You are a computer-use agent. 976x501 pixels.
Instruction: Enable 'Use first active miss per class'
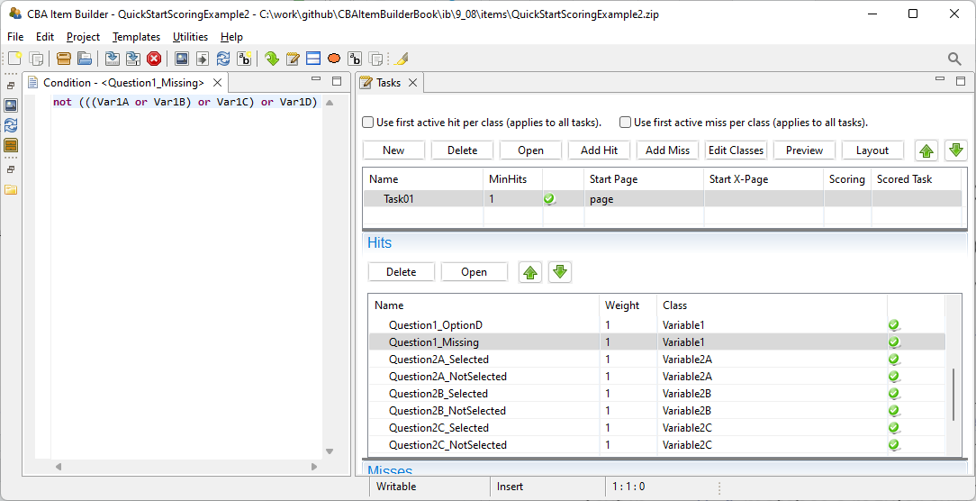click(x=626, y=123)
